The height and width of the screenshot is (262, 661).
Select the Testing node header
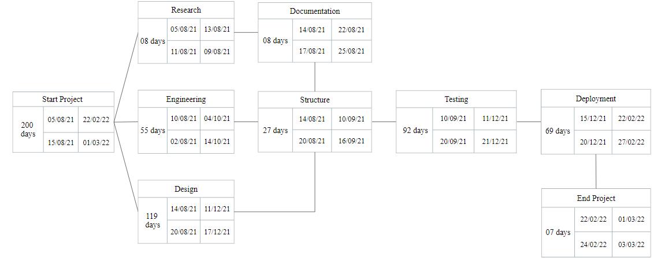[456, 100]
